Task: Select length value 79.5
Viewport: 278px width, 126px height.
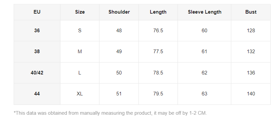Action: click(x=158, y=94)
